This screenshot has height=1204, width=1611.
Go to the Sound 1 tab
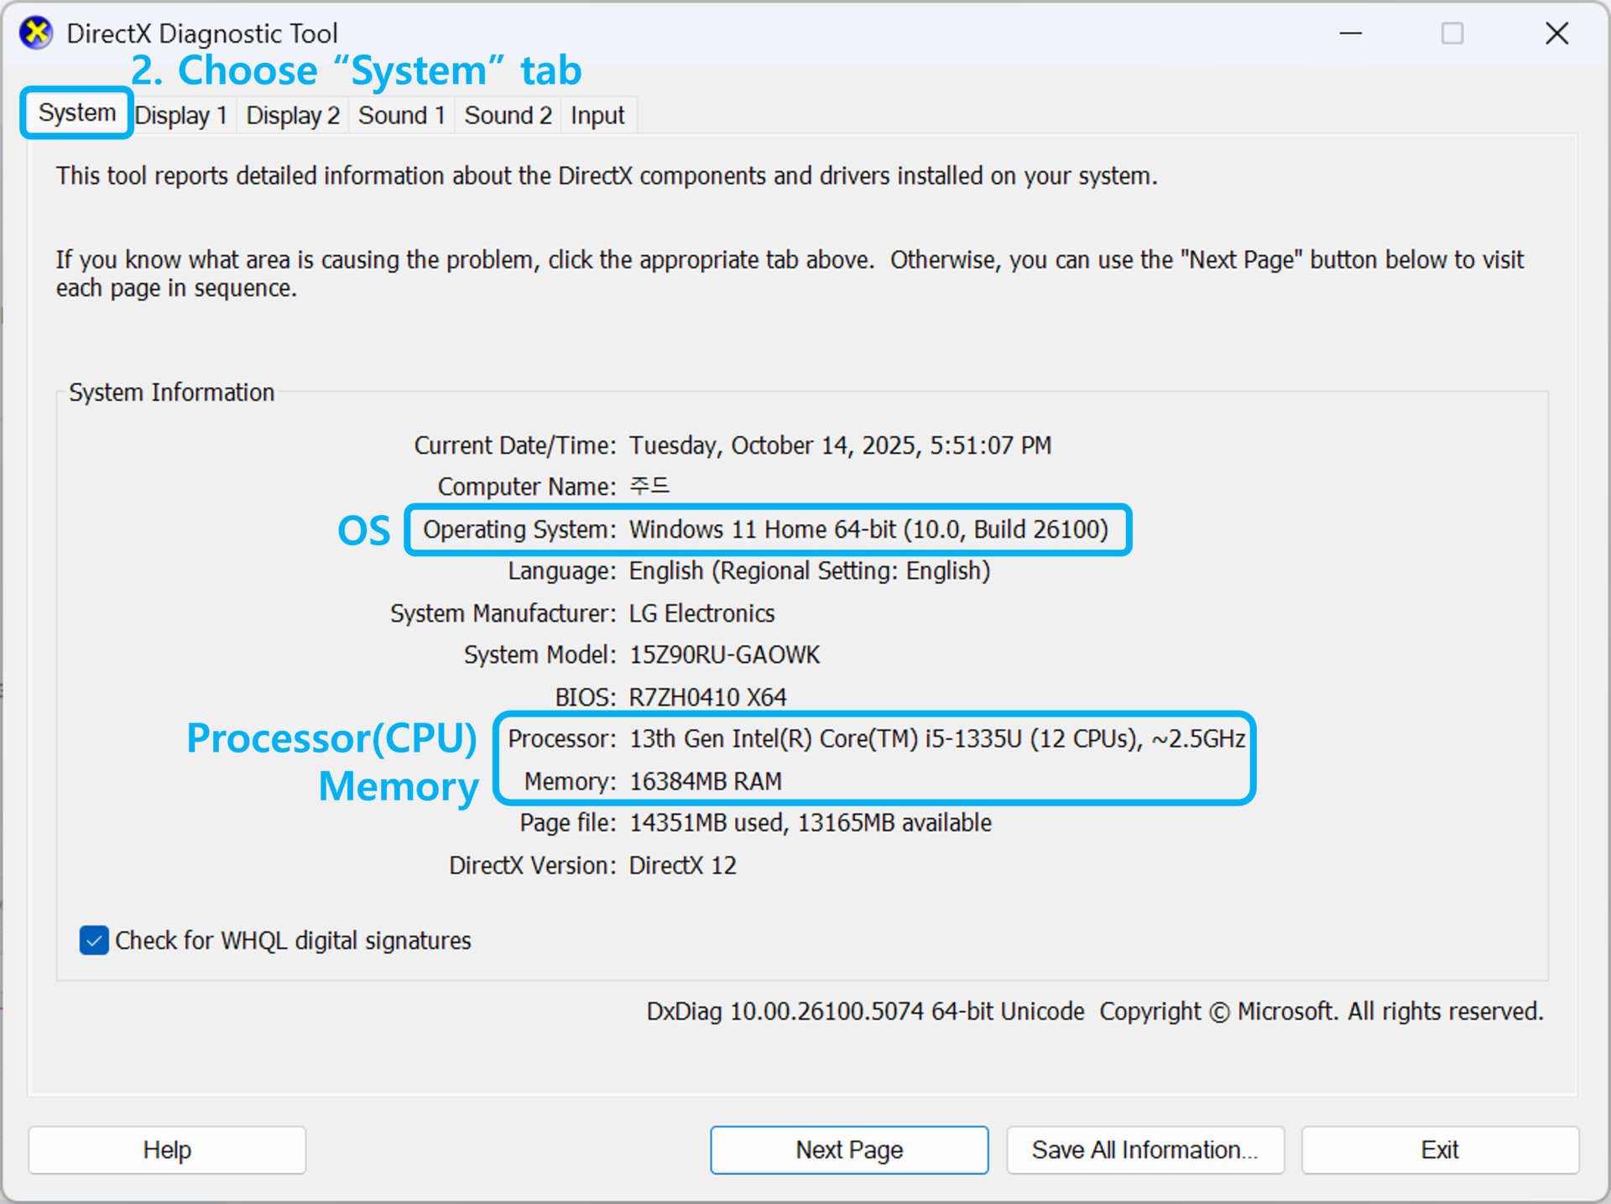click(x=401, y=115)
